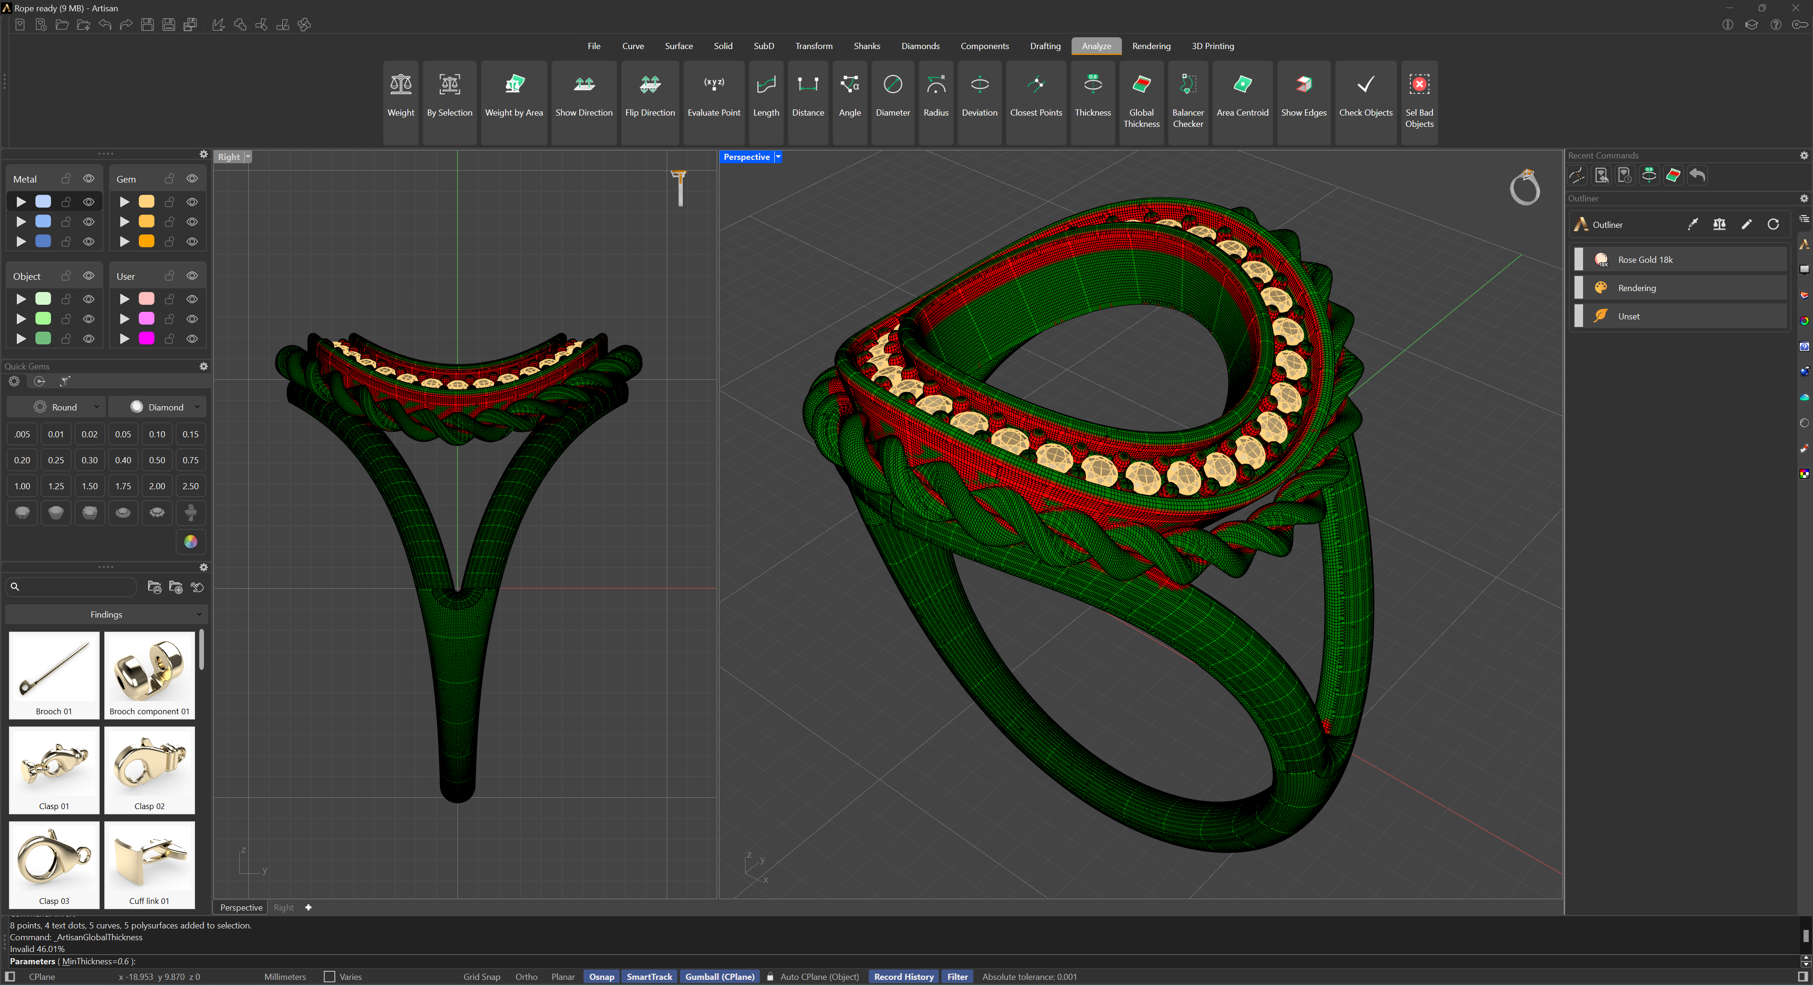Open the Quick Gems color wheel
The width and height of the screenshot is (1813, 986).
(191, 542)
